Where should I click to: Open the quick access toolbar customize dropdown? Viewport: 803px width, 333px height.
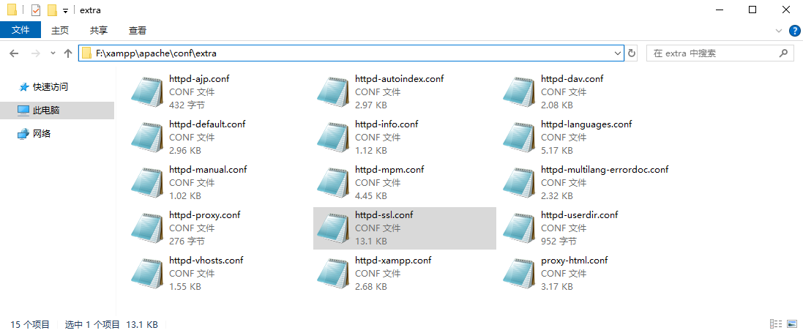click(x=66, y=11)
